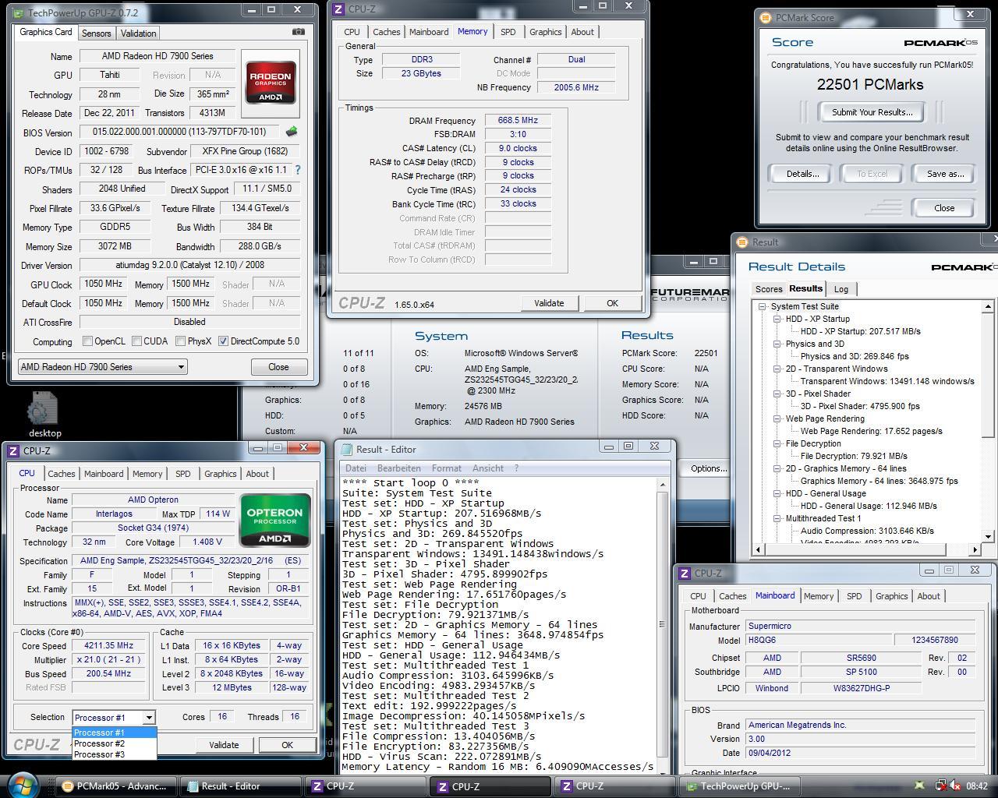
Task: Switch to the Sensors tab in GPU-Z
Action: [97, 33]
